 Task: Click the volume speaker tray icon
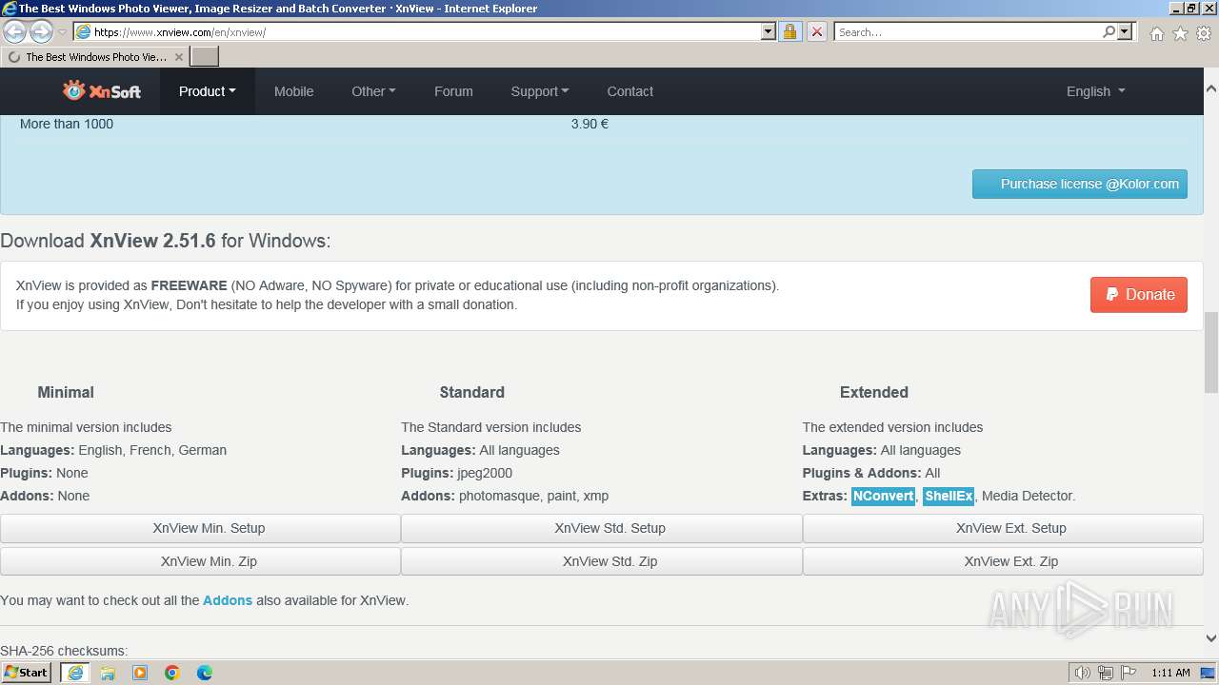pos(1082,673)
